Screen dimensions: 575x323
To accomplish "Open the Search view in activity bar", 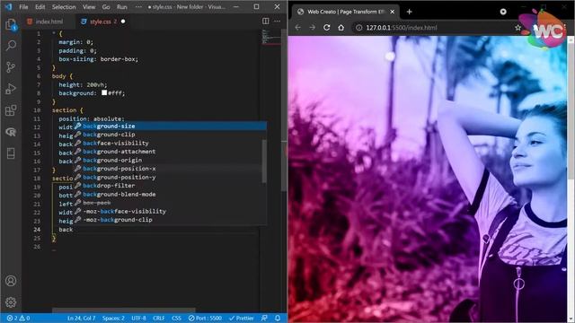I will click(x=11, y=46).
